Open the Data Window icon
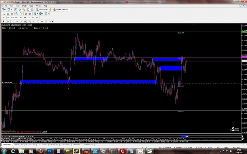The image size is (247, 154). pyautogui.click(x=20, y=9)
